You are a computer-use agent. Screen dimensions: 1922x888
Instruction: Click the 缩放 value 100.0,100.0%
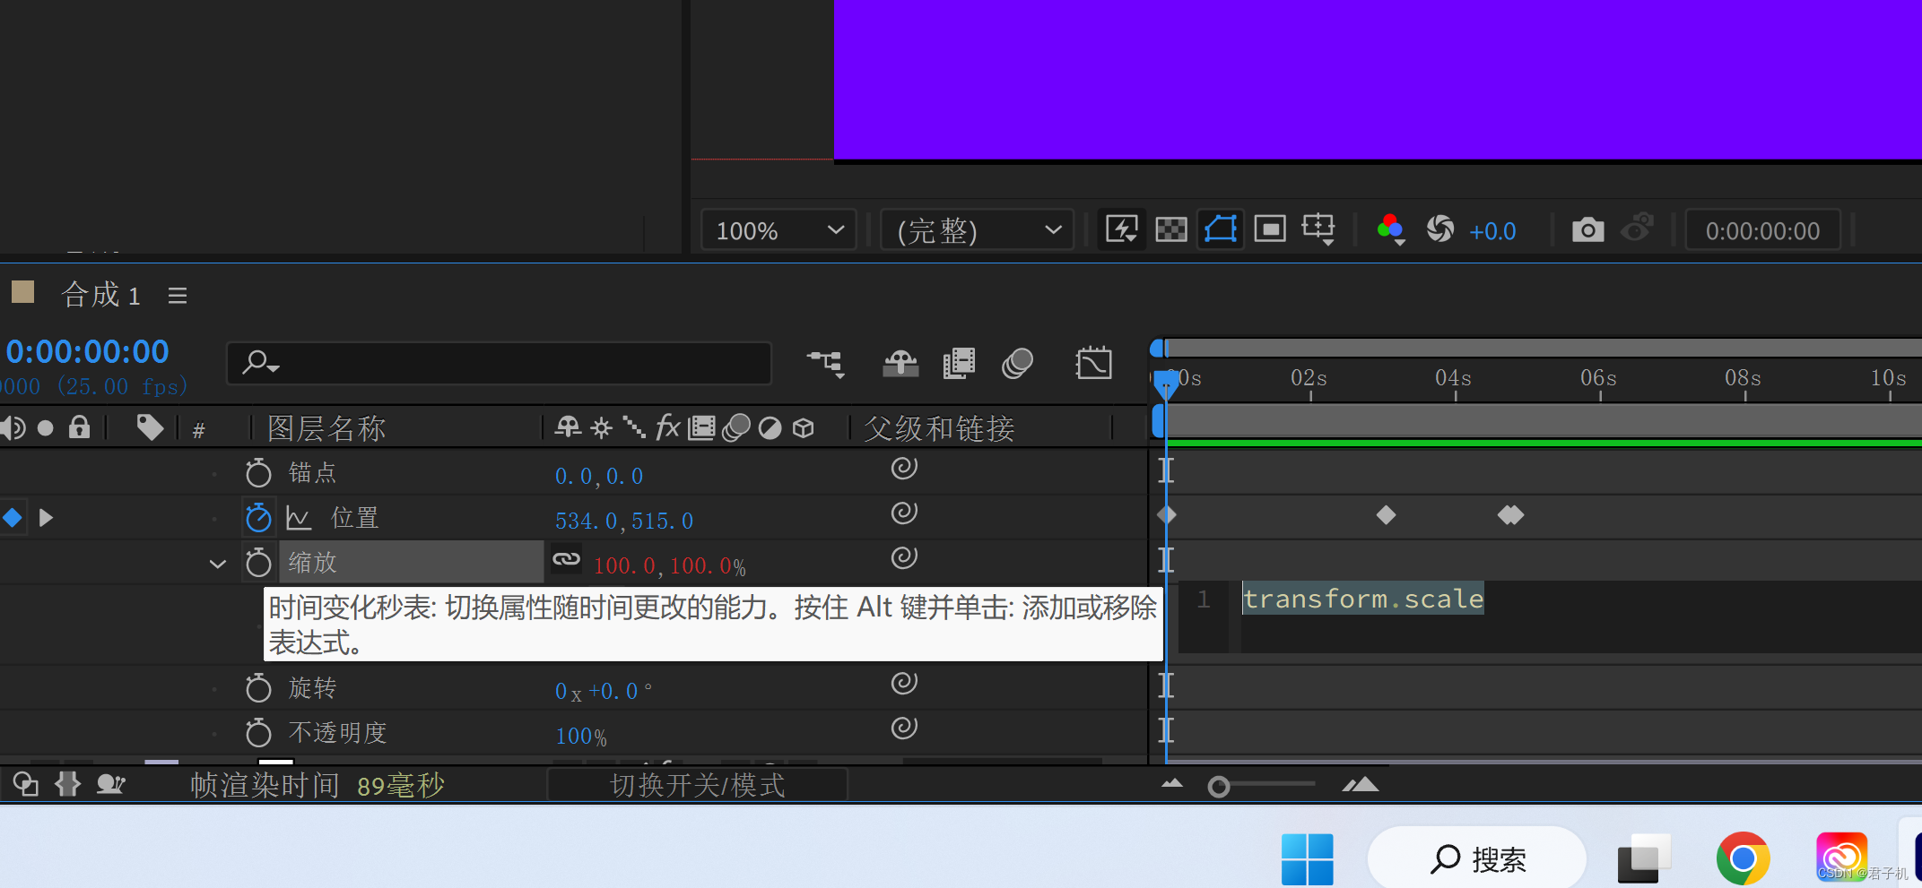tap(669, 565)
